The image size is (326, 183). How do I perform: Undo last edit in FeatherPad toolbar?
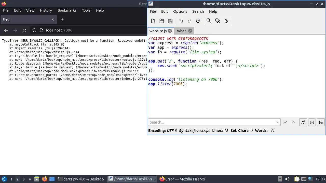181,21
